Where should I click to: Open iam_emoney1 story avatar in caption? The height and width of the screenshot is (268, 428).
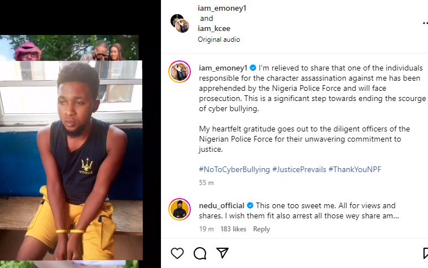tap(179, 72)
